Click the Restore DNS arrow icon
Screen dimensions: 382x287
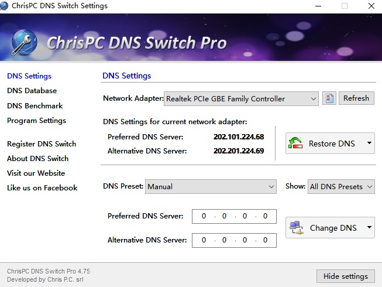click(295, 143)
